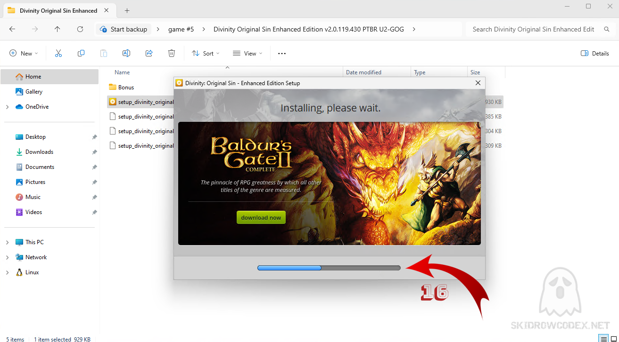Click the Cut scissors icon
This screenshot has width=619, height=342.
[x=58, y=54]
